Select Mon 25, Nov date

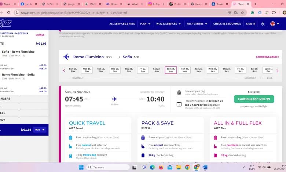(x=184, y=70)
